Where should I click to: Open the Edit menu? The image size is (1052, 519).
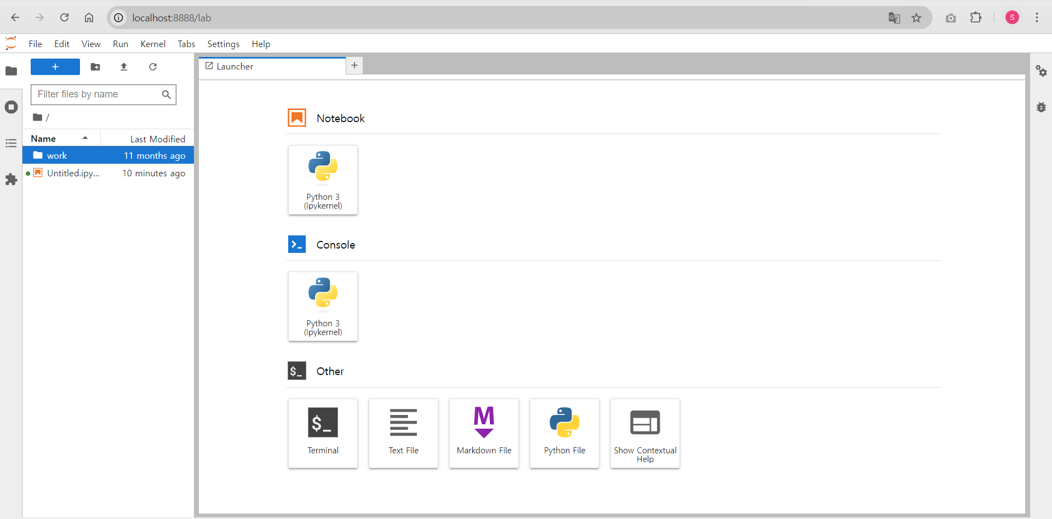coord(62,44)
